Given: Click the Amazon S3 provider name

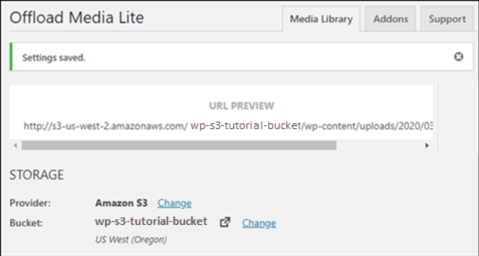Looking at the screenshot, I should click(x=121, y=203).
